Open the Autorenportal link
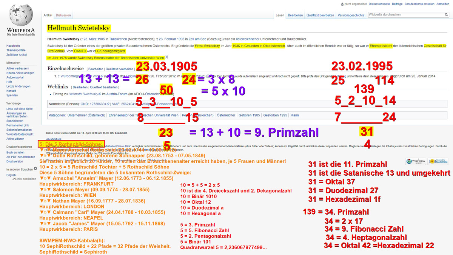The image size is (453, 255). [x=15, y=77]
